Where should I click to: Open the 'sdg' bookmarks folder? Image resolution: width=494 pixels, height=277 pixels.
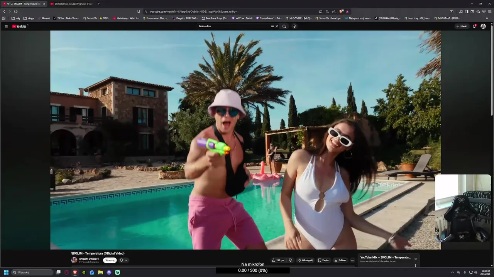click(16, 18)
